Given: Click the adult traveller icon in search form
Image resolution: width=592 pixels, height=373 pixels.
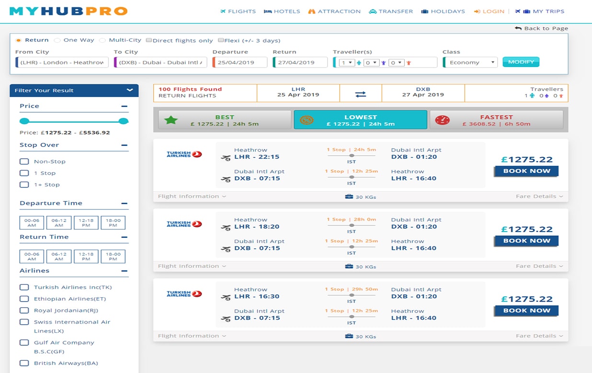Looking at the screenshot, I should (359, 63).
